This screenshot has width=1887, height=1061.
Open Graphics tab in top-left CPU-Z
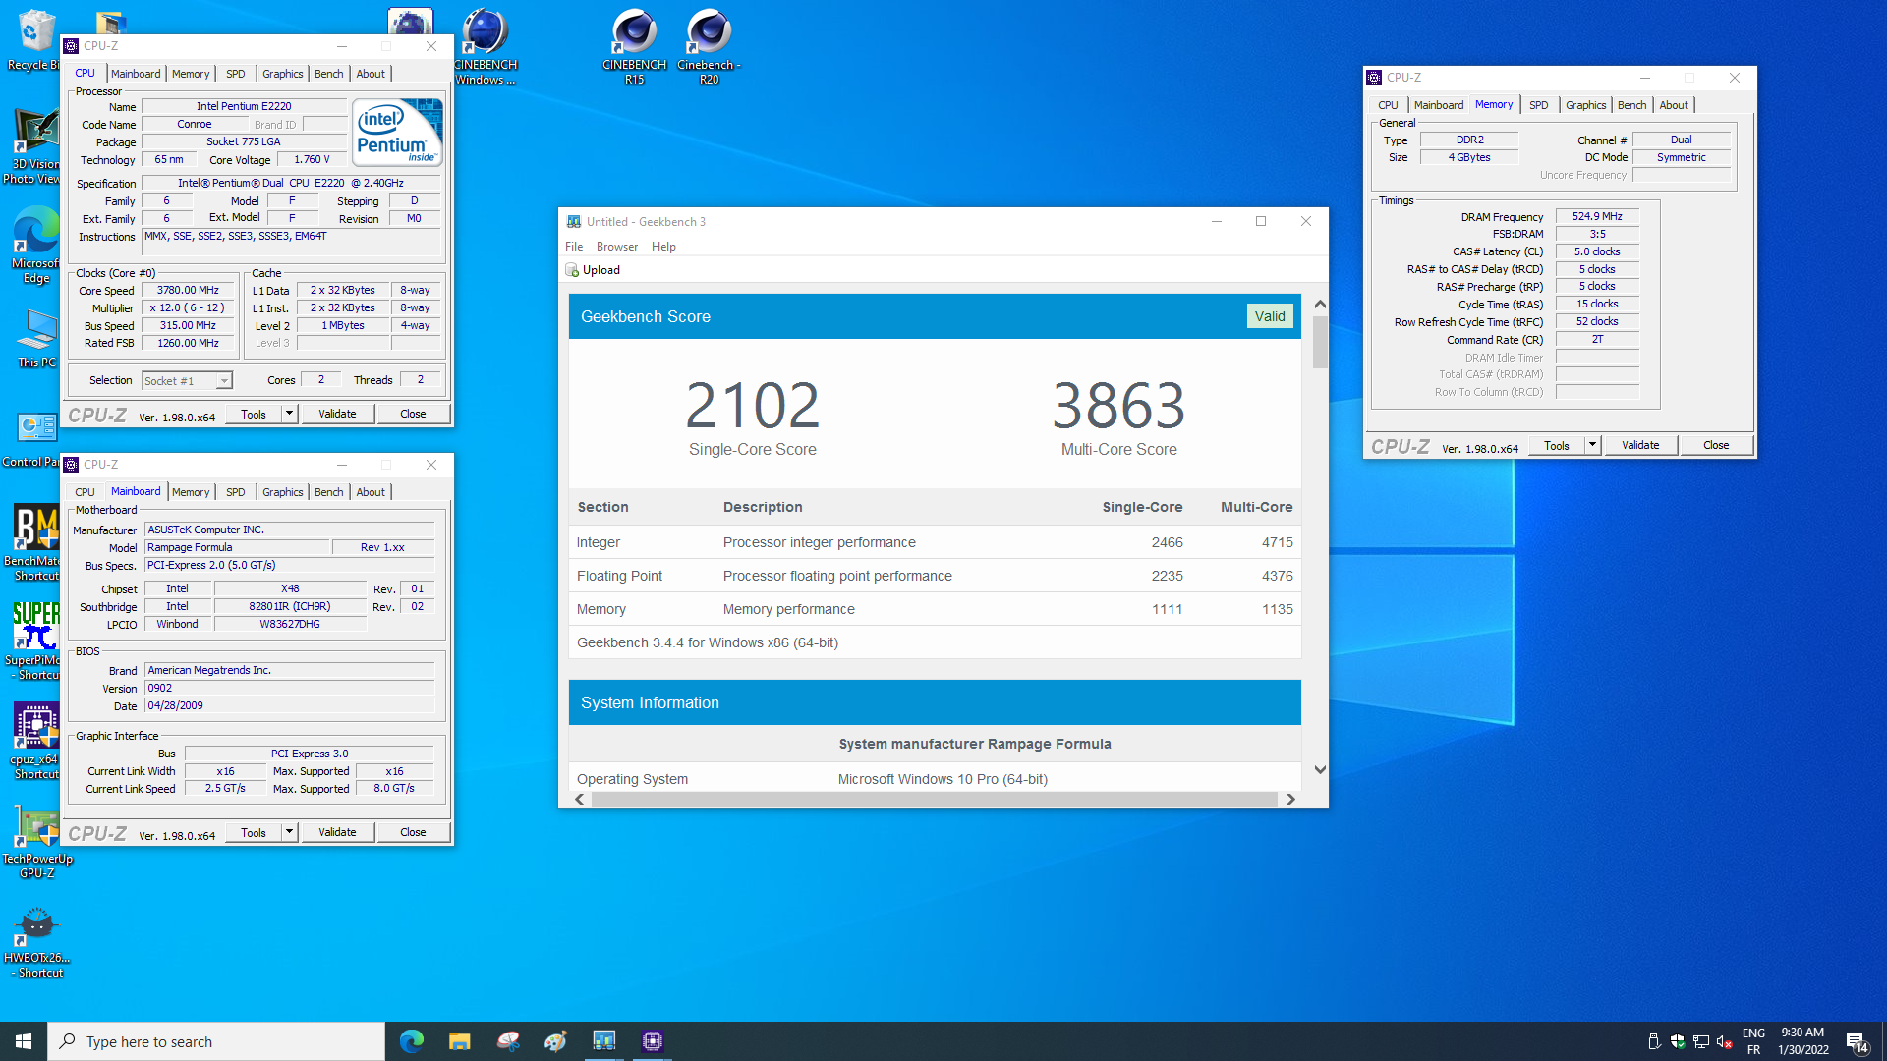coord(283,74)
